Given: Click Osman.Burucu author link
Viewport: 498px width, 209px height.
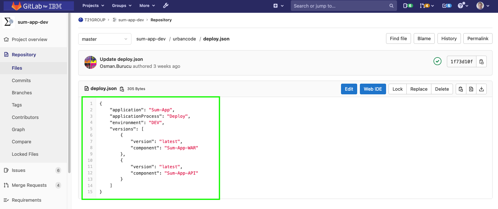Looking at the screenshot, I should 116,66.
